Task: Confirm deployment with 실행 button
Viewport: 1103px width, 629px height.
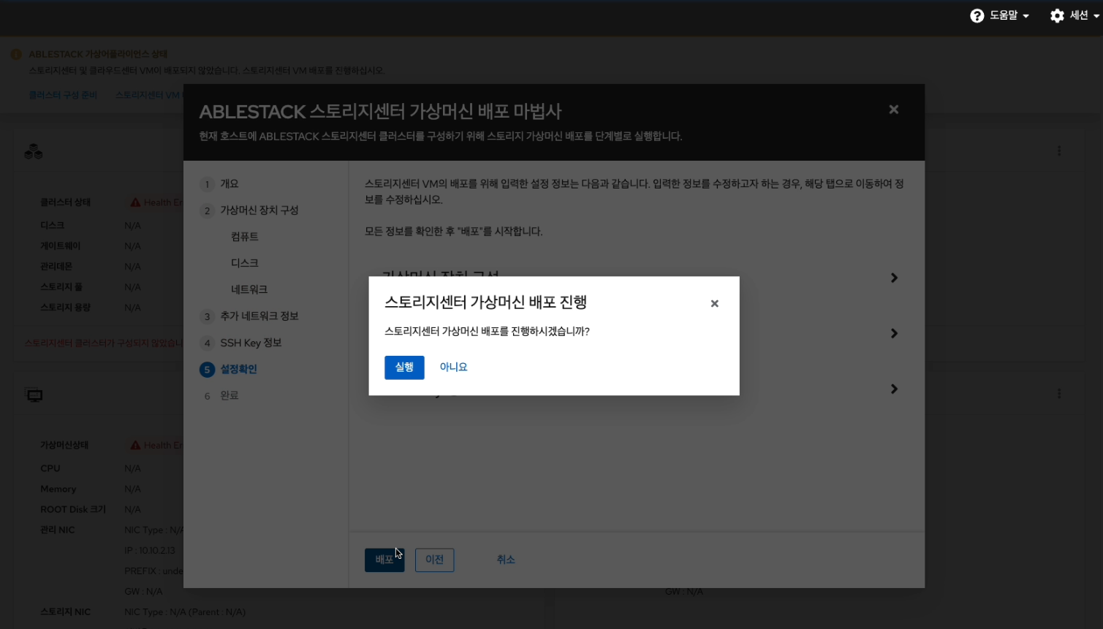Action: pos(404,367)
